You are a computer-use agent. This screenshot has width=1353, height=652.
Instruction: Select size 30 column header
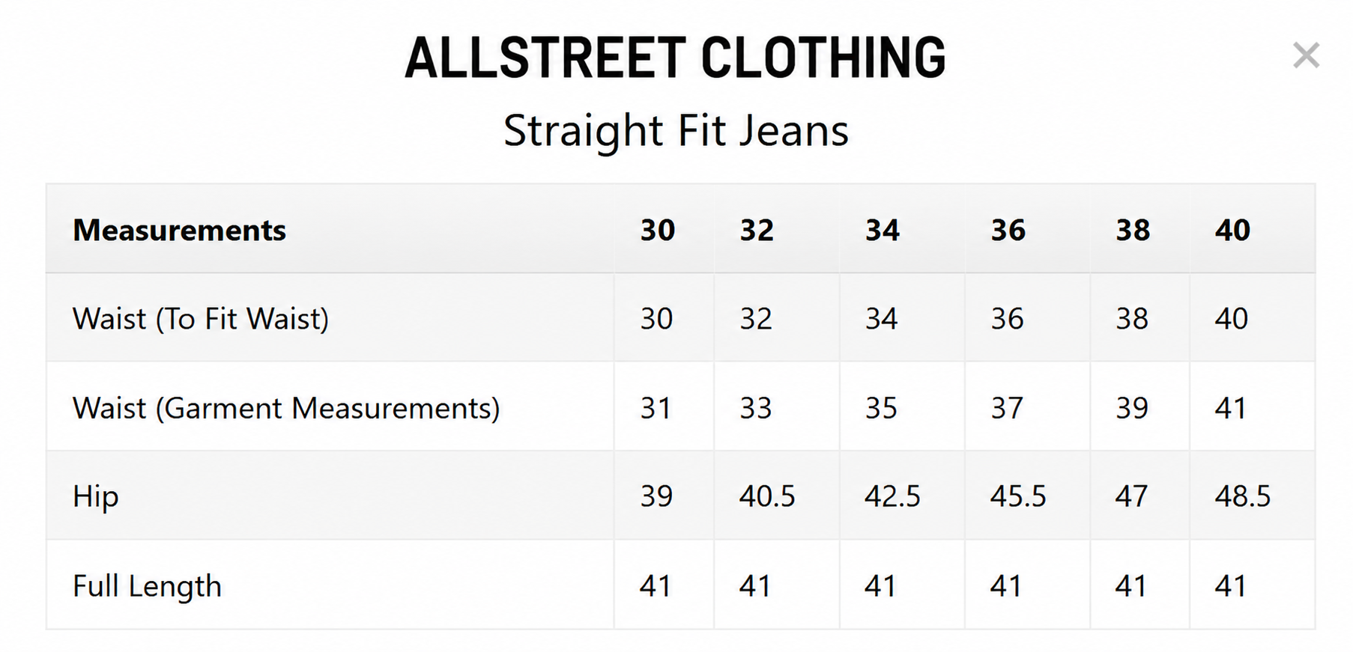[x=658, y=230]
